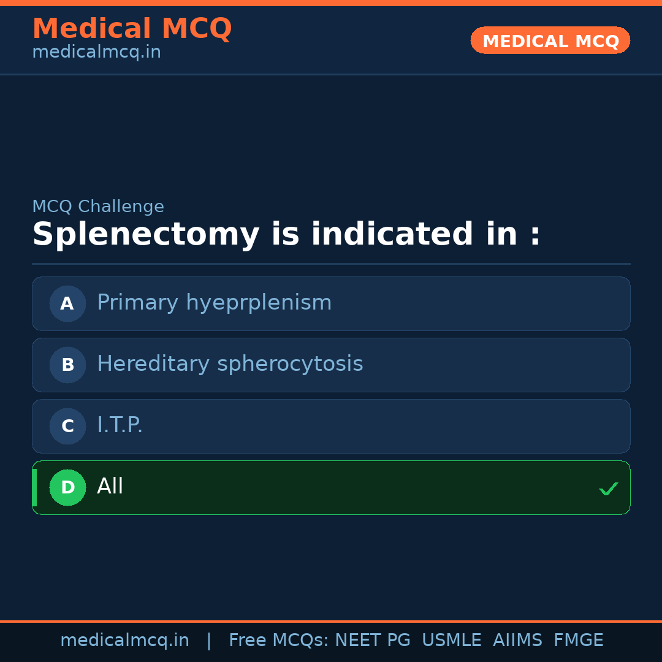Image resolution: width=662 pixels, height=662 pixels.
Task: Click the green checkmark on the All option
Action: [608, 489]
